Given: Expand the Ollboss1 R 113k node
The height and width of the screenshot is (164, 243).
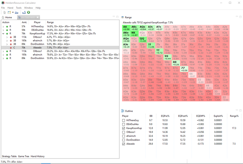Looking at the screenshot, I should pyautogui.click(x=3, y=51).
